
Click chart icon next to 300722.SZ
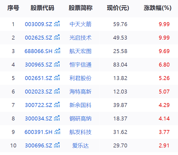(x=57, y=105)
